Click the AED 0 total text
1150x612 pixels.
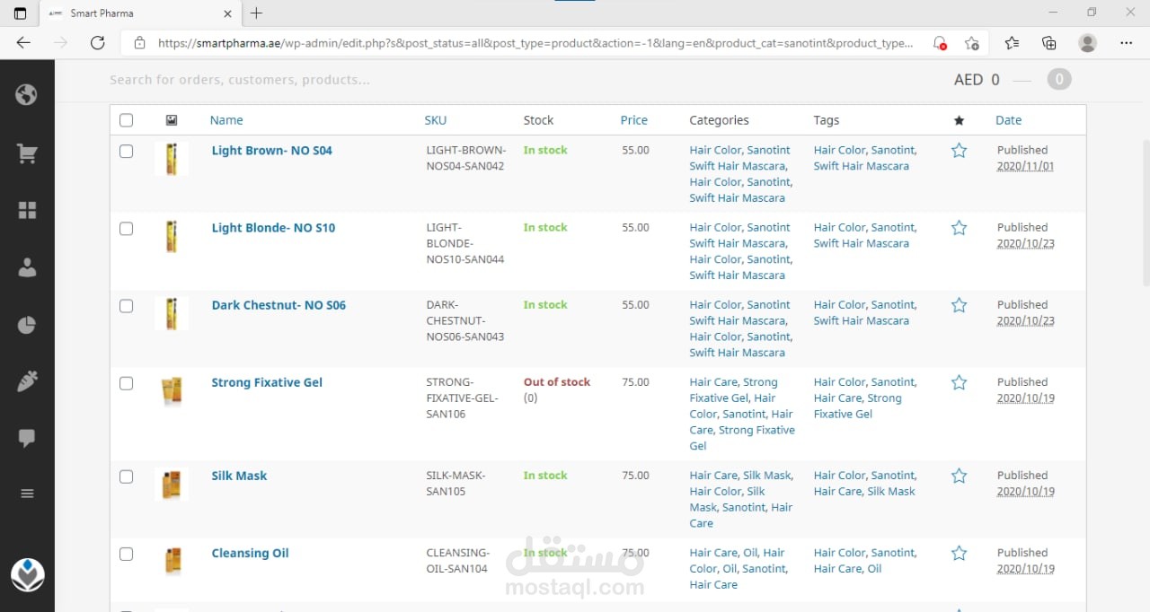[977, 80]
